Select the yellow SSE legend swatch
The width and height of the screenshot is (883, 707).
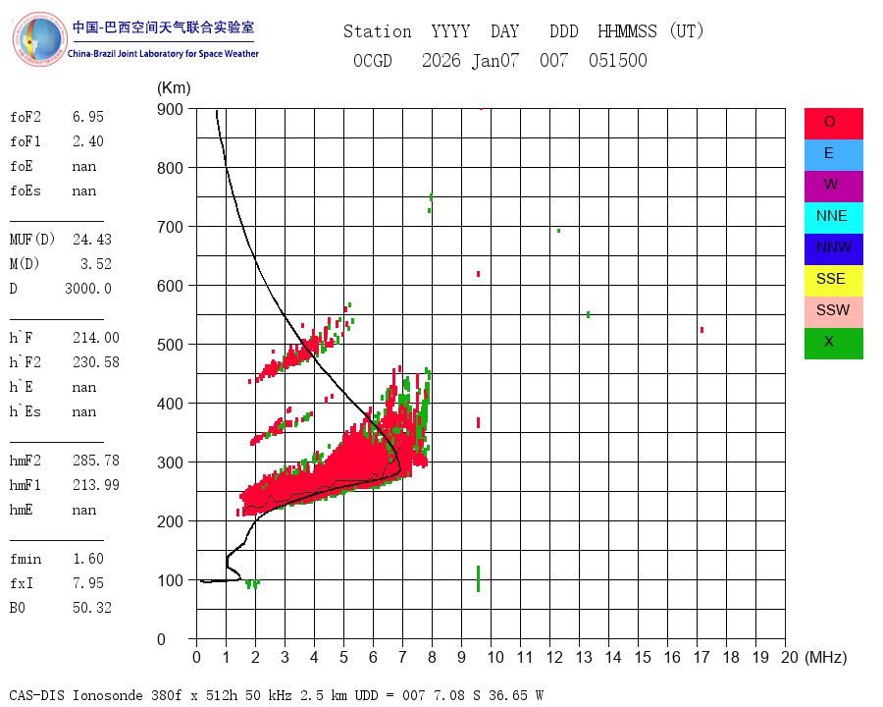833,280
